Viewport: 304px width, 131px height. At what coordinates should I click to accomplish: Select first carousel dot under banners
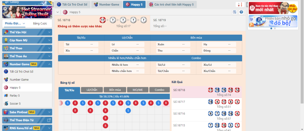pyautogui.click(x=271, y=28)
